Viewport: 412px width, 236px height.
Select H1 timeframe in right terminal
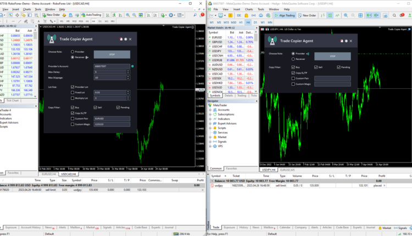tap(241, 22)
